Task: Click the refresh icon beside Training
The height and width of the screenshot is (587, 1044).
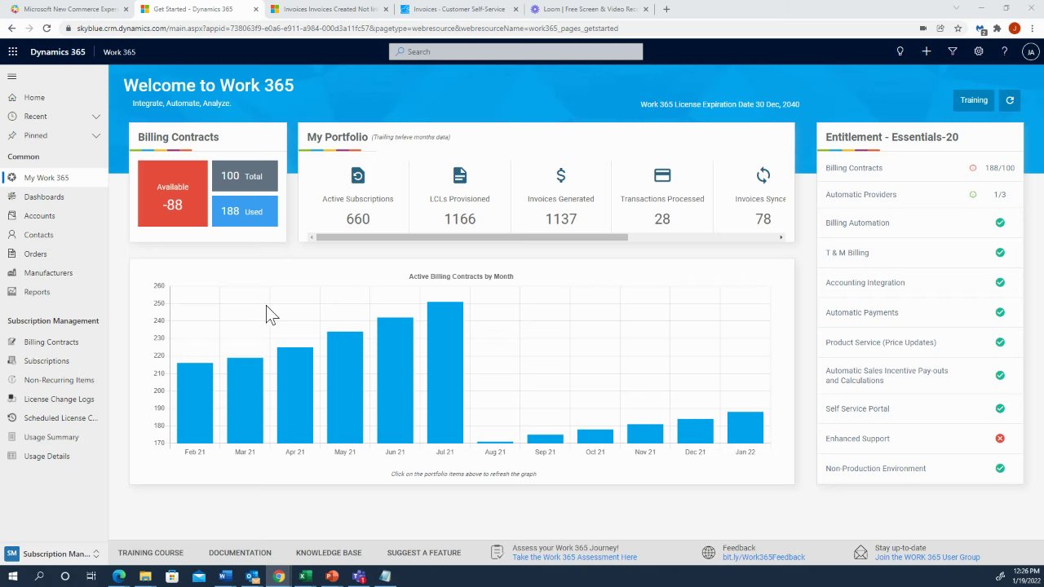Action: [x=1010, y=100]
